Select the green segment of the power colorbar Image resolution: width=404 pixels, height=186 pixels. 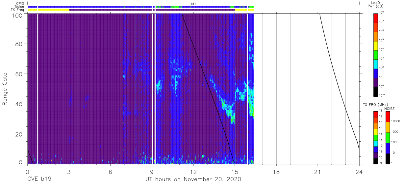(x=376, y=54)
